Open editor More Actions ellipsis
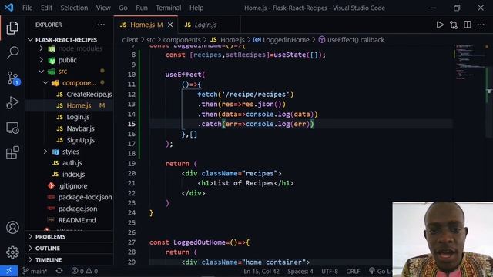 pyautogui.click(x=481, y=25)
